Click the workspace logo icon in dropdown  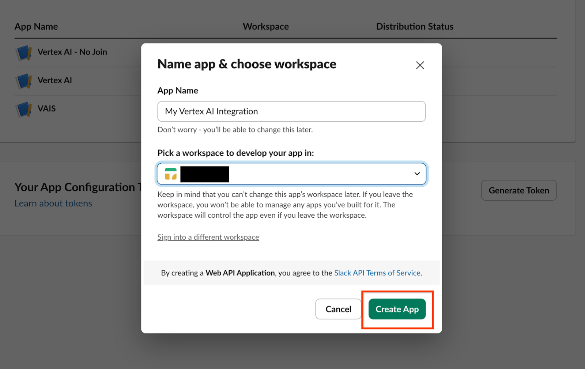click(171, 174)
